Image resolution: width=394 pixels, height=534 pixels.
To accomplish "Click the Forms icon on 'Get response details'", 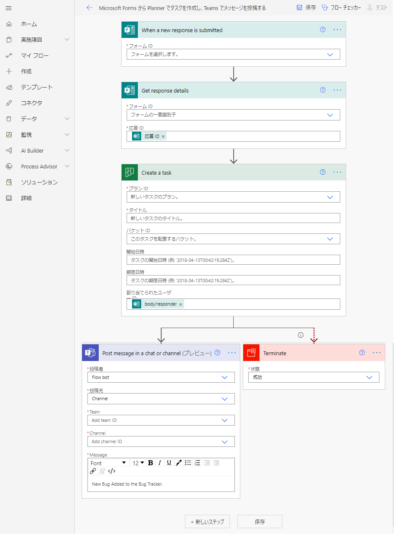I will click(x=130, y=90).
